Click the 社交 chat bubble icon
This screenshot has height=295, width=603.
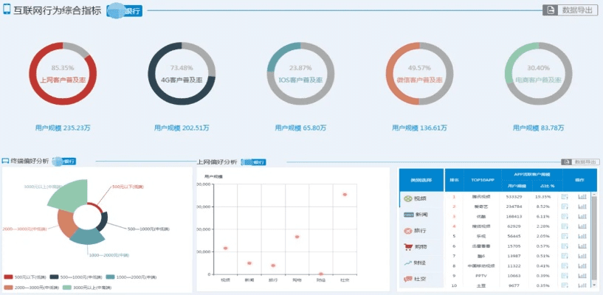coord(408,279)
